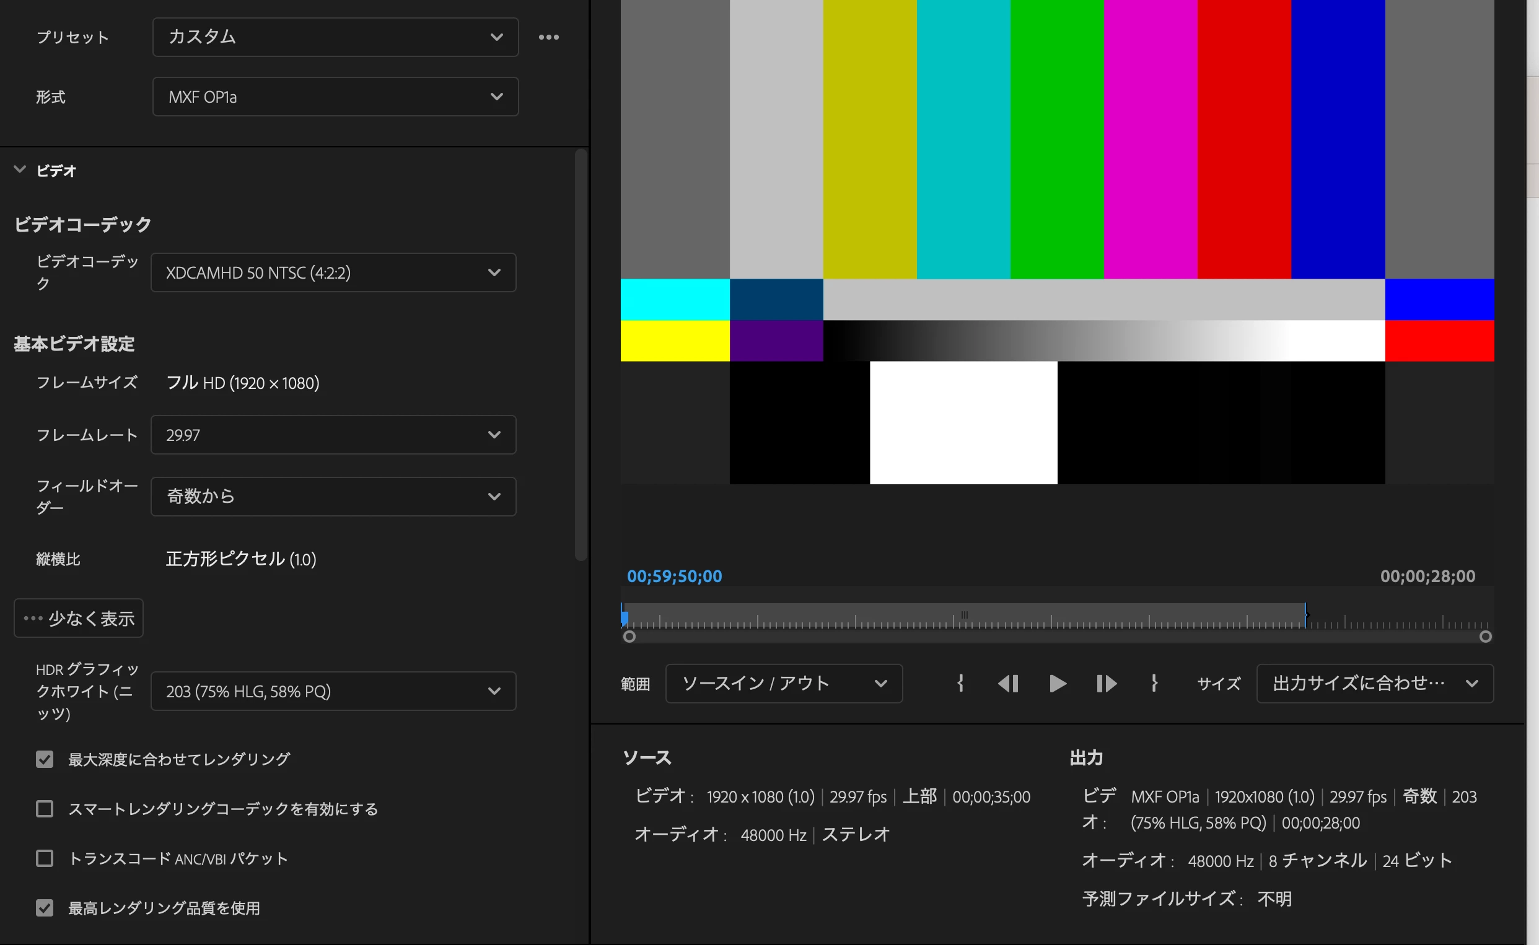1539x945 pixels.
Task: Uncheck 最大深度に合わせてレンダリング checkbox
Action: [x=45, y=759]
